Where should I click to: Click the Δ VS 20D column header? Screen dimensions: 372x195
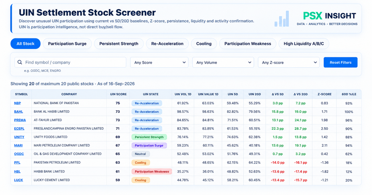tap(300, 94)
